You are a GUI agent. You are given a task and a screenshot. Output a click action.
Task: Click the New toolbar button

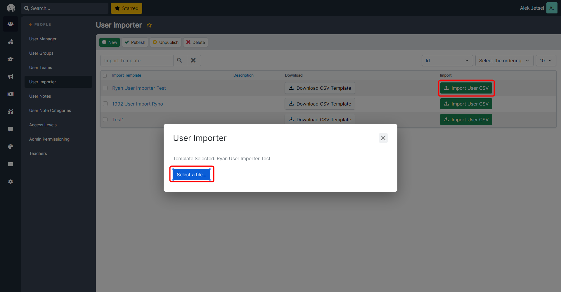[x=110, y=42]
